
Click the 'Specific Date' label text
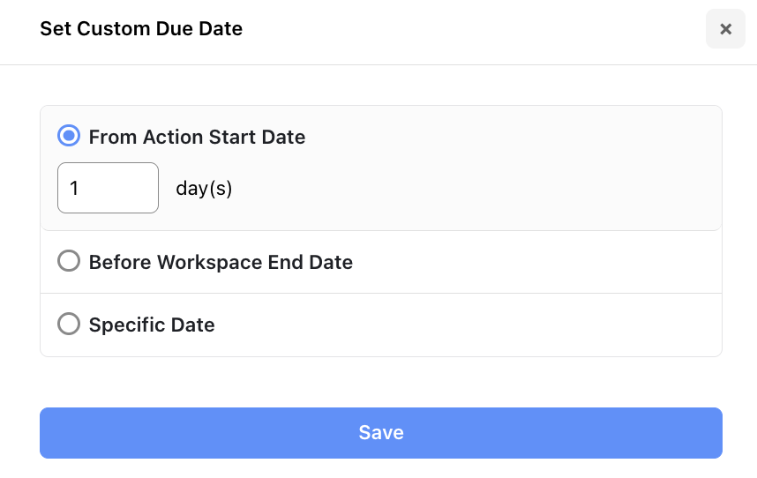point(152,325)
